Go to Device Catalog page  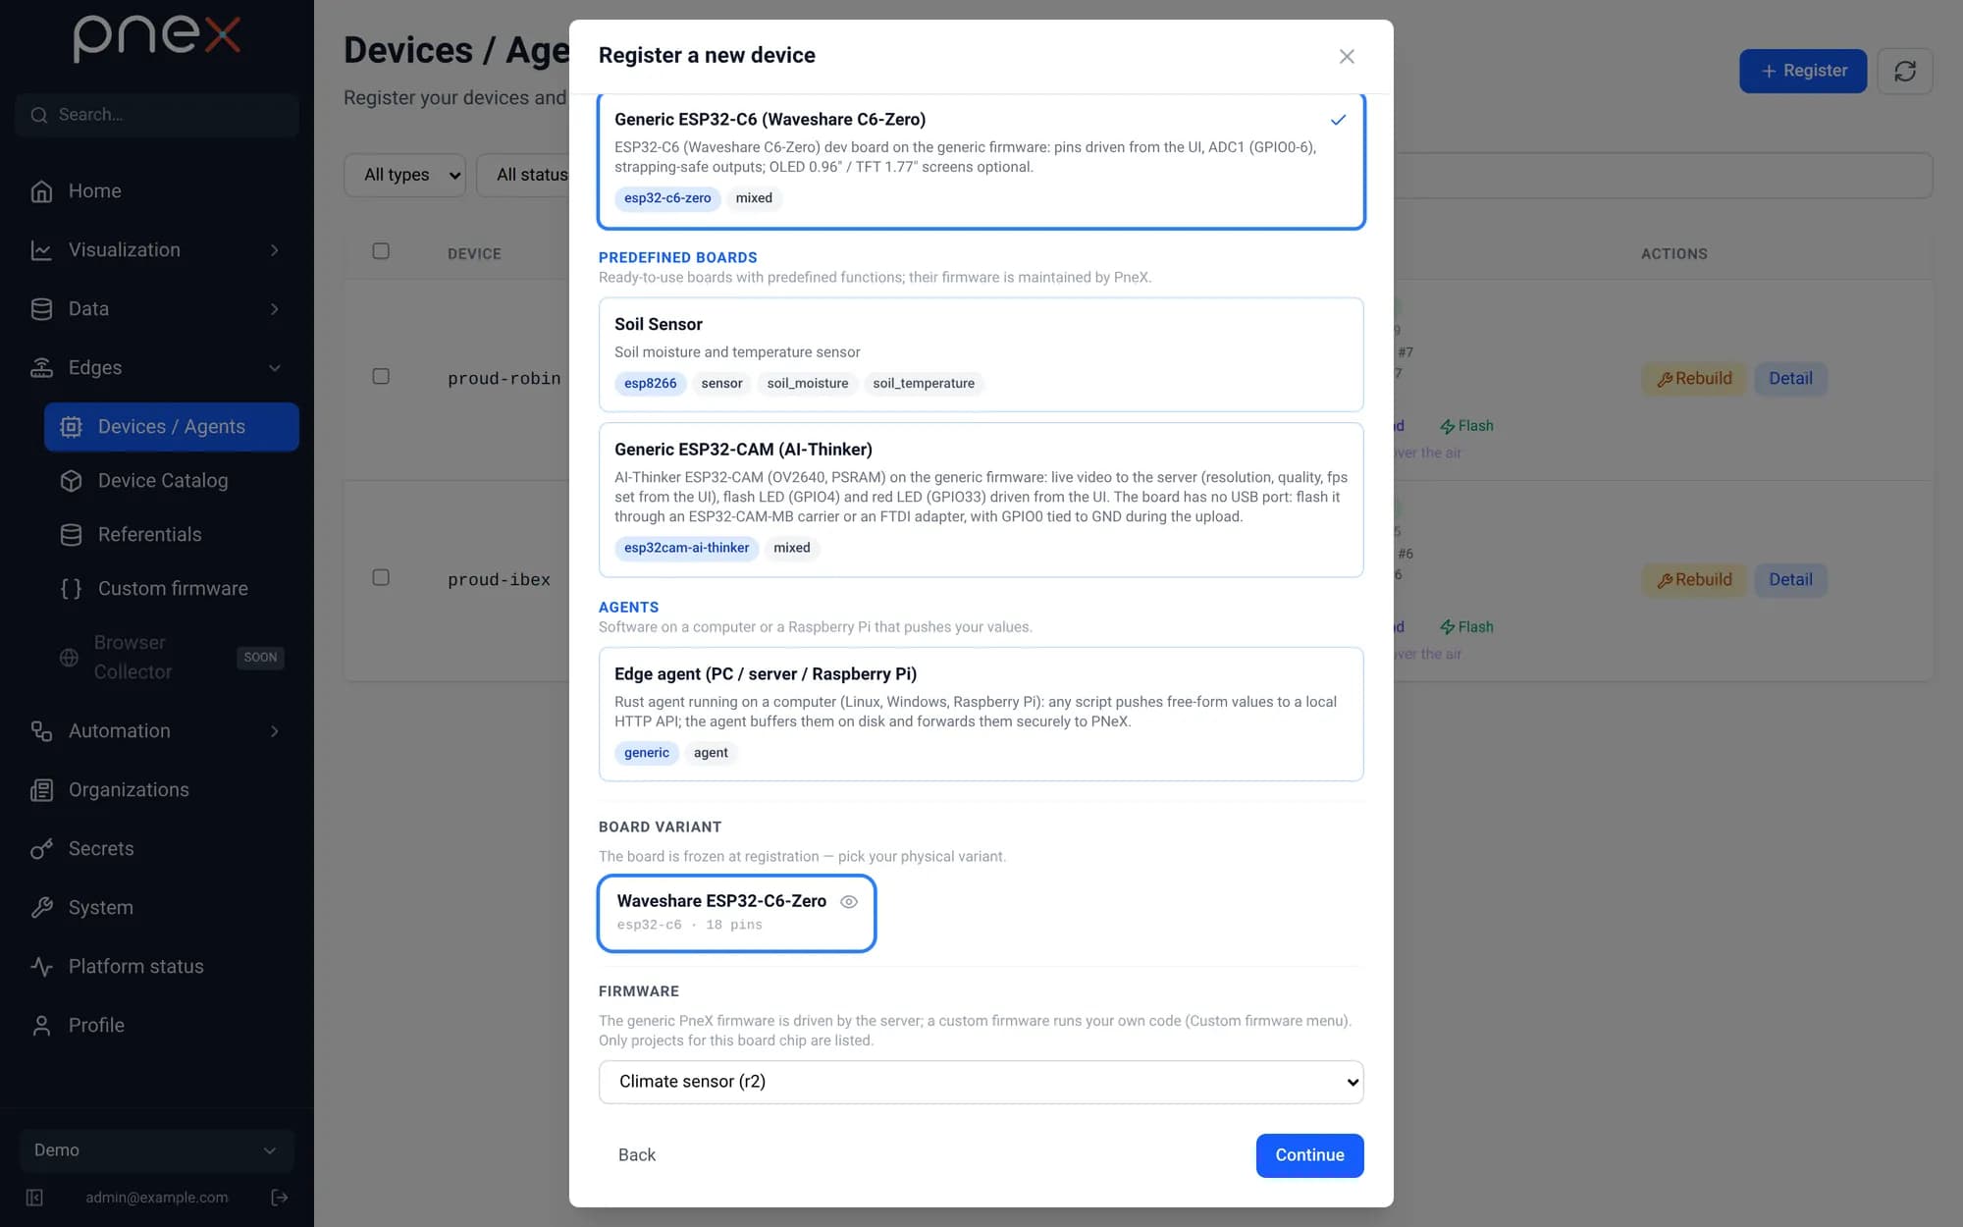172,481
